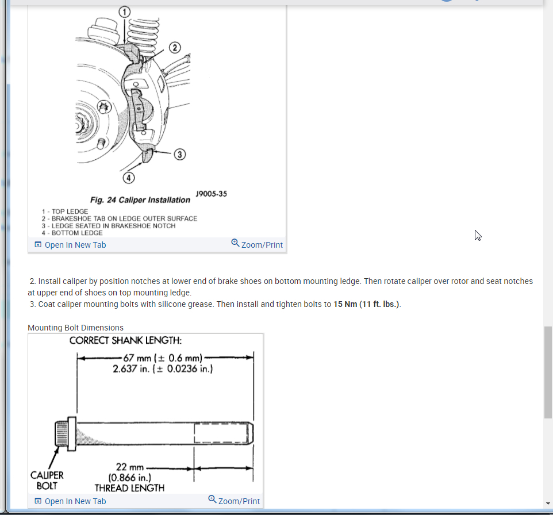Click the scrollbar down arrow
Image resolution: width=553 pixels, height=515 pixels.
[548, 504]
